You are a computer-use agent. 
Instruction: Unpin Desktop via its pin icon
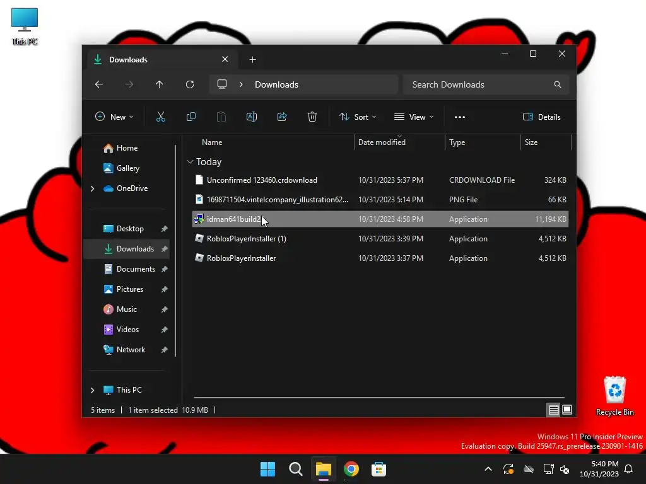tap(165, 229)
